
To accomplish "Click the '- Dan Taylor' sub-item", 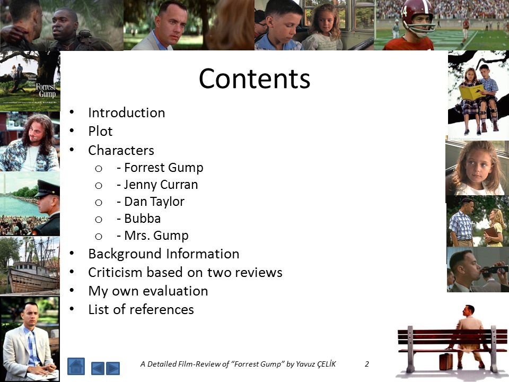I will point(150,202).
